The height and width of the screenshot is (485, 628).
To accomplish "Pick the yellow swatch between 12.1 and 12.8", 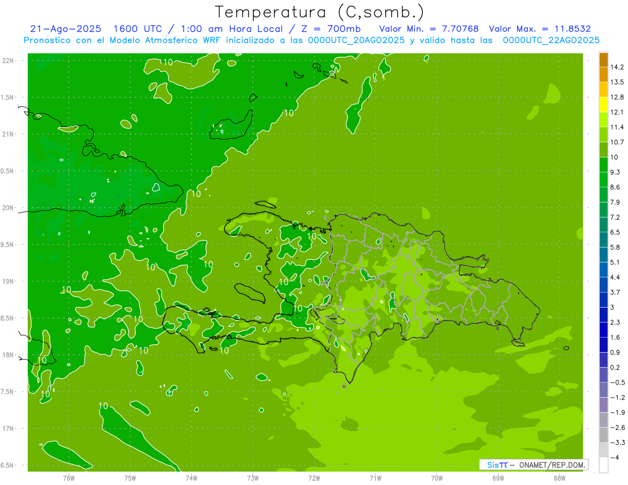I will click(x=603, y=105).
